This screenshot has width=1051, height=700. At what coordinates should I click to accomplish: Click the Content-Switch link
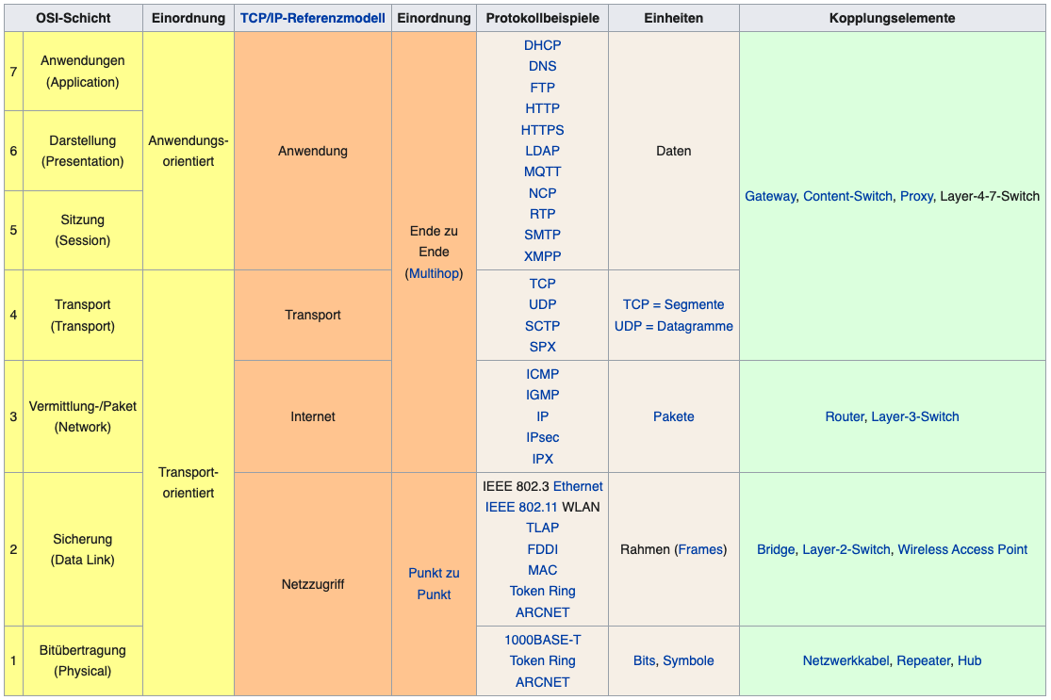pyautogui.click(x=847, y=196)
